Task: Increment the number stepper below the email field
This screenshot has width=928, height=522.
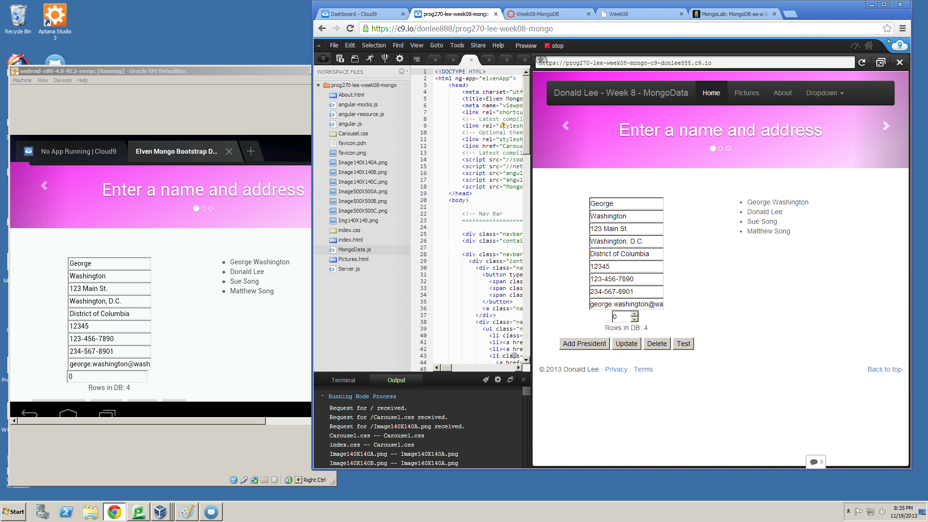Action: [x=635, y=314]
